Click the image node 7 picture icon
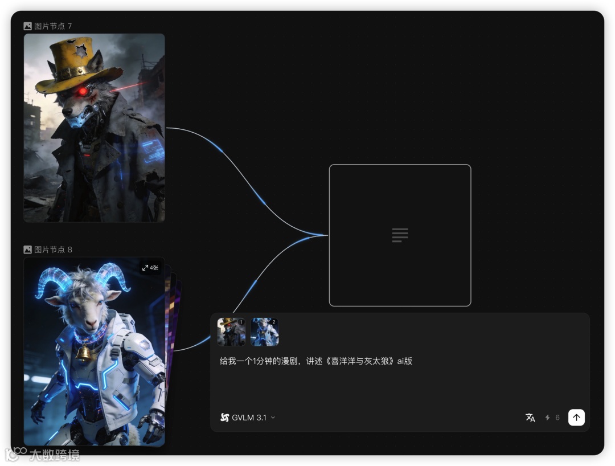Image resolution: width=615 pixels, height=466 pixels. point(27,26)
